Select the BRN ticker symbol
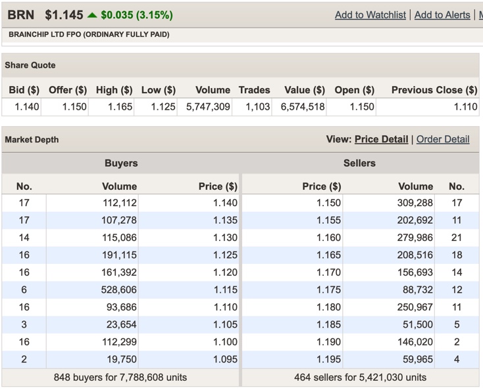This screenshot has height=392, width=483. pos(20,14)
